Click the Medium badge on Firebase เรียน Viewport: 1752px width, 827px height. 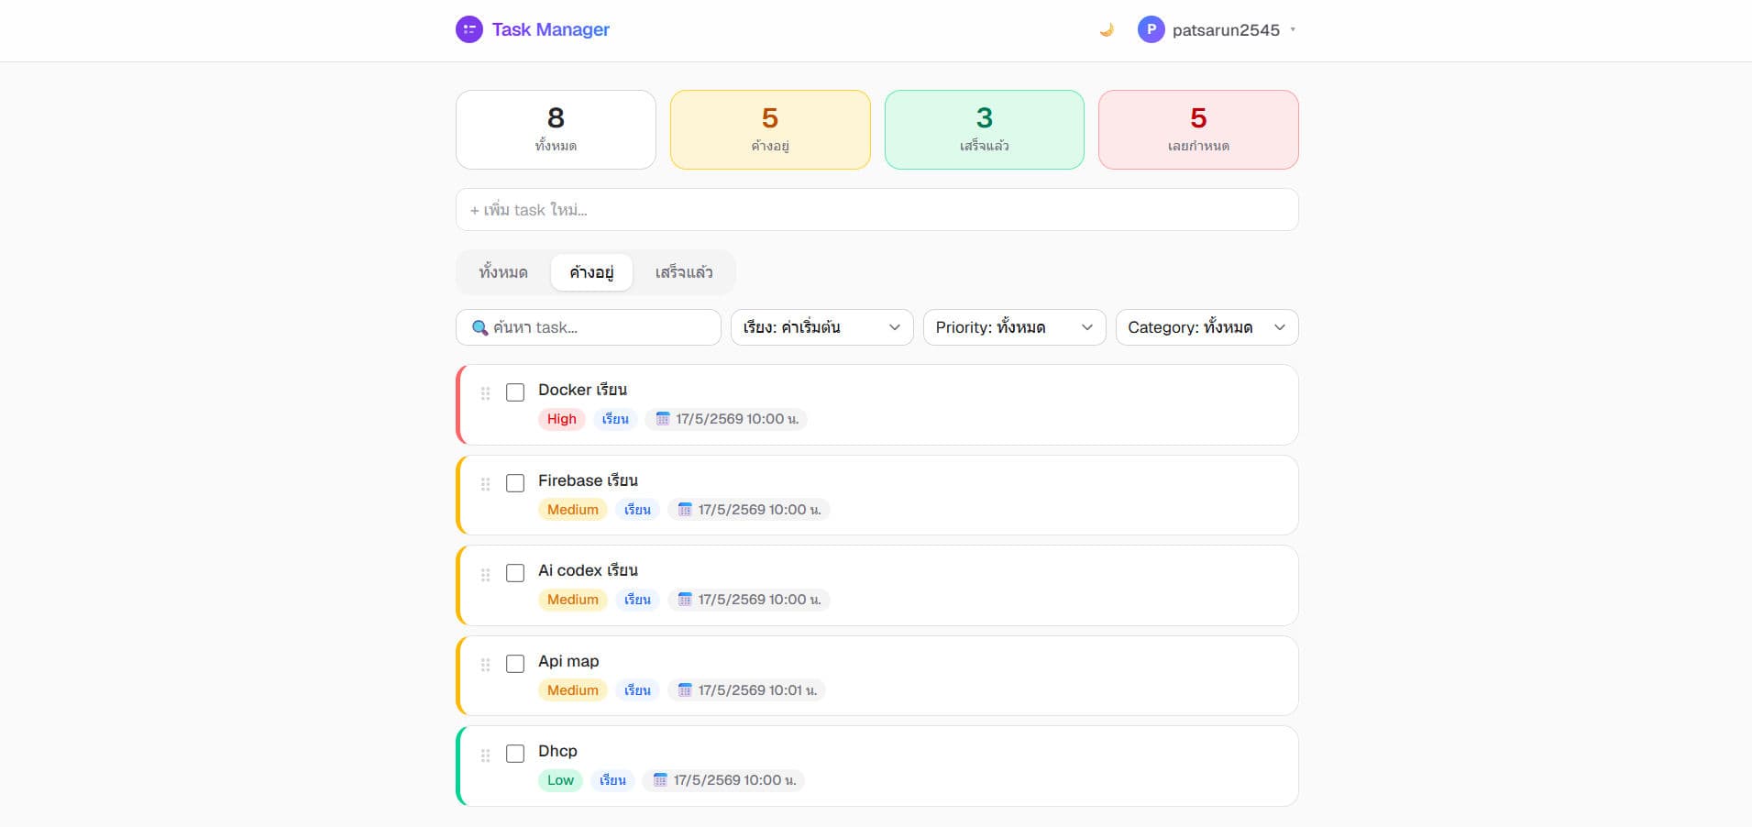(x=573, y=510)
